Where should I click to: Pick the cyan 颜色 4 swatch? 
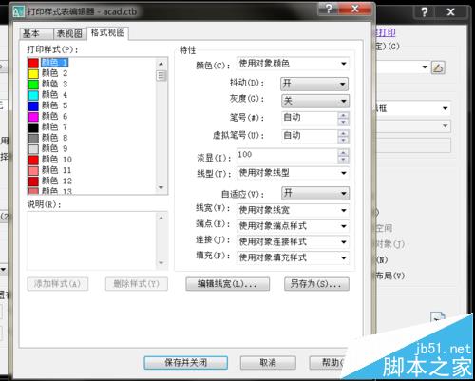click(33, 95)
